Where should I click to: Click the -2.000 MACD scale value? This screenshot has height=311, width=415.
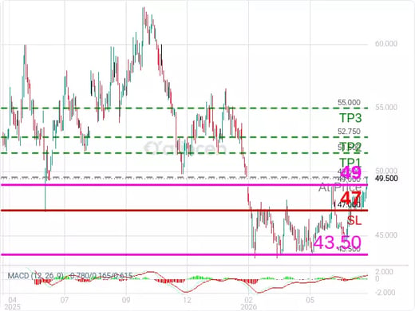385,293
